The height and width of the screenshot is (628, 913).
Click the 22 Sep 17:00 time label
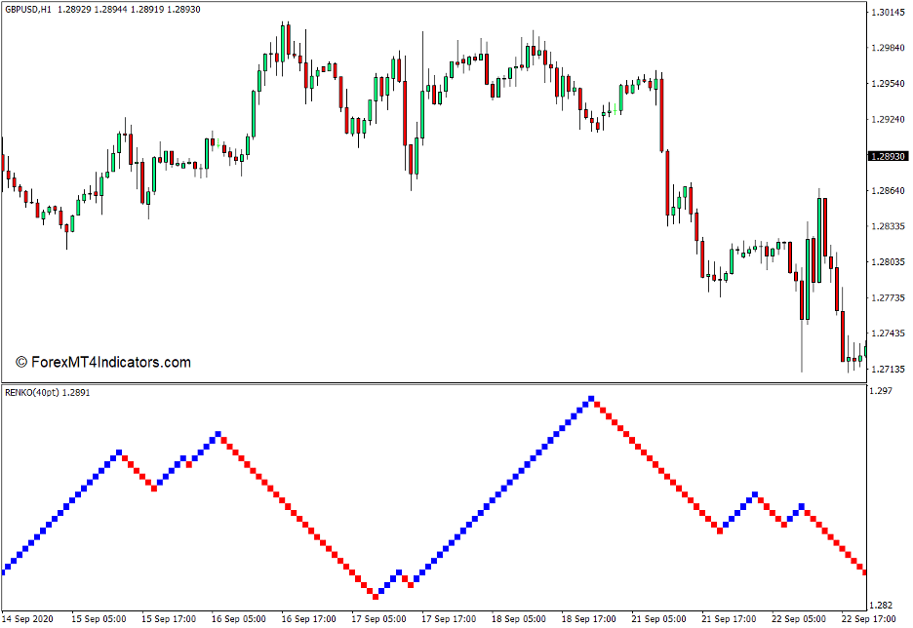point(868,618)
